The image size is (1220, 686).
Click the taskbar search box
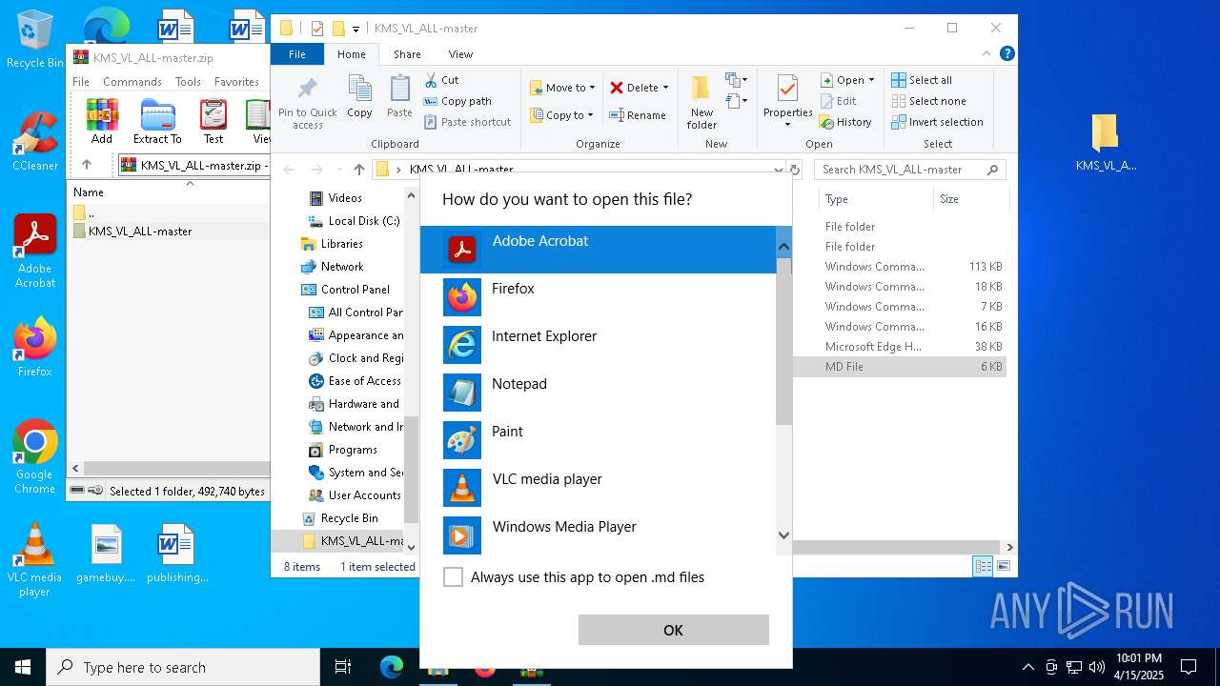tap(183, 667)
